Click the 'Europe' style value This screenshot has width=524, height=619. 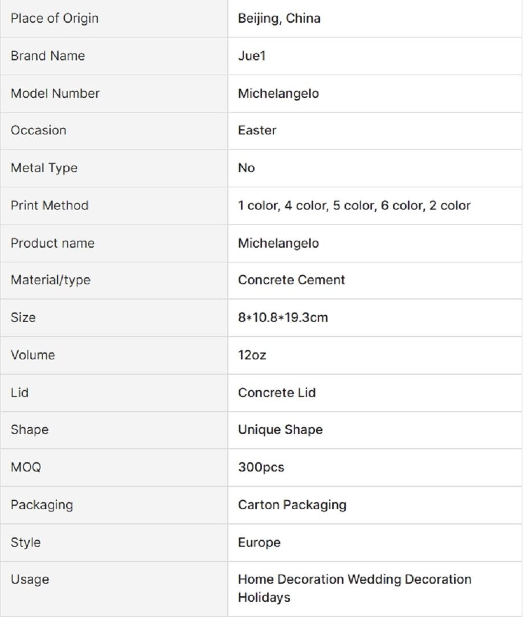click(x=259, y=543)
